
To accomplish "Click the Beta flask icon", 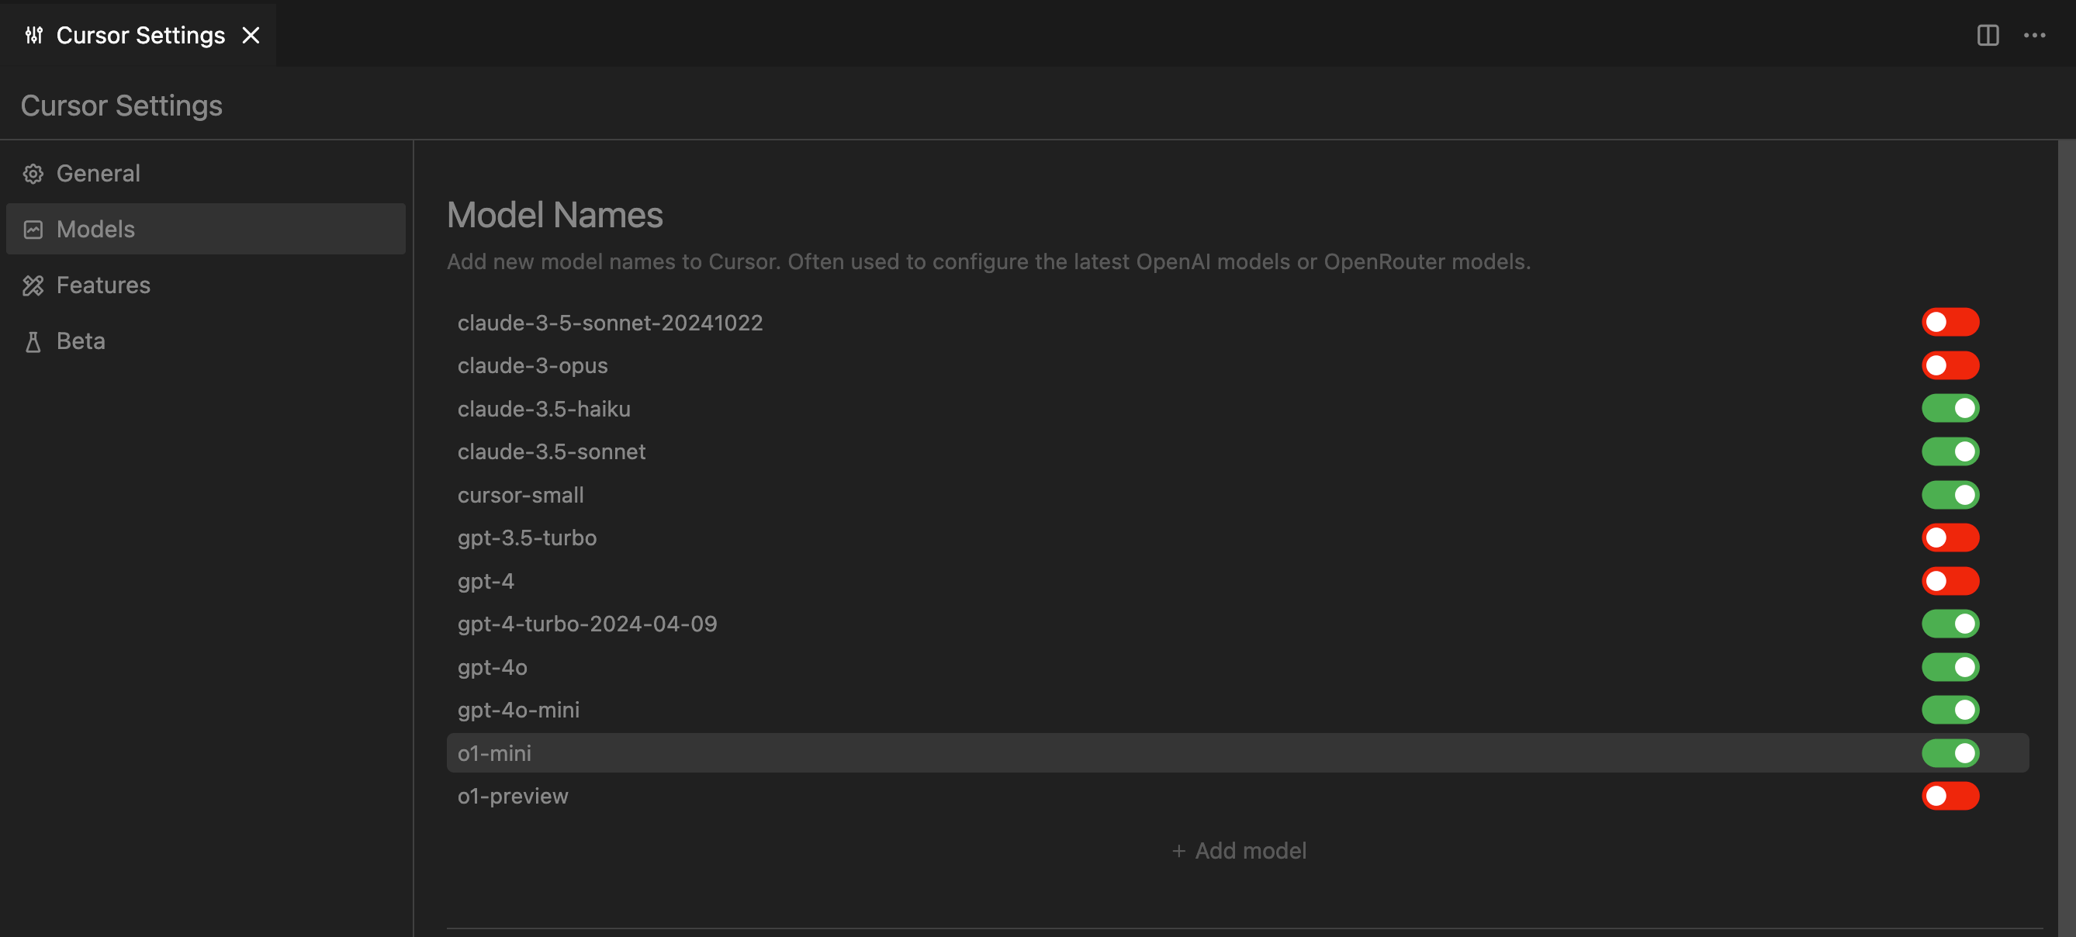I will [x=33, y=341].
